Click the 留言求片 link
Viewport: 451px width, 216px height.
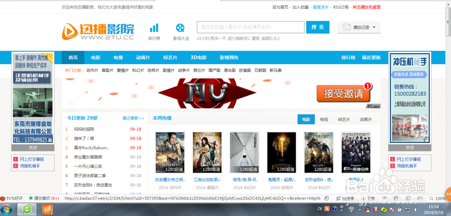[x=321, y=7]
